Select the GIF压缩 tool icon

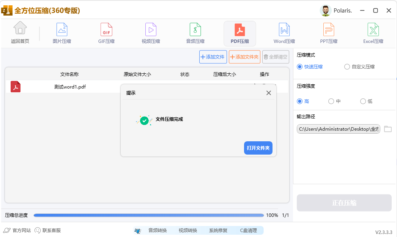coord(106,33)
